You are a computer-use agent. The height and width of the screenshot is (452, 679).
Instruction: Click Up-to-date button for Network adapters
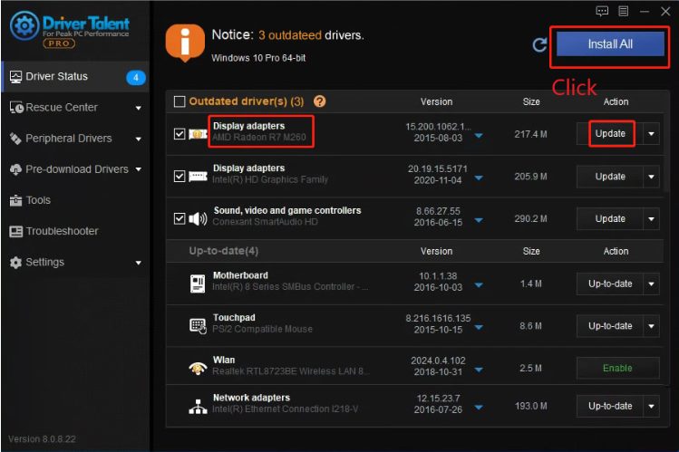[x=610, y=406]
